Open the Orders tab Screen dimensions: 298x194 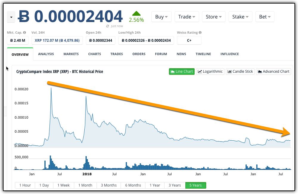[x=139, y=54]
